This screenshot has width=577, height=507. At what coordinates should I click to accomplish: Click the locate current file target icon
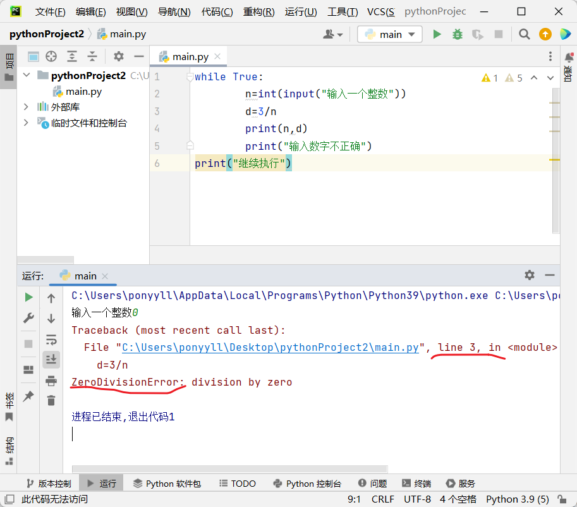(x=51, y=56)
